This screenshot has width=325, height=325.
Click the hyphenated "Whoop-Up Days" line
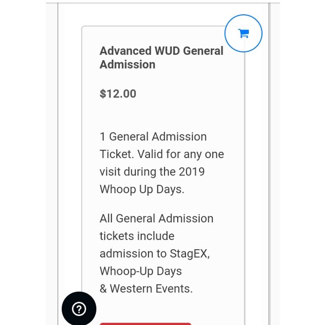click(141, 271)
